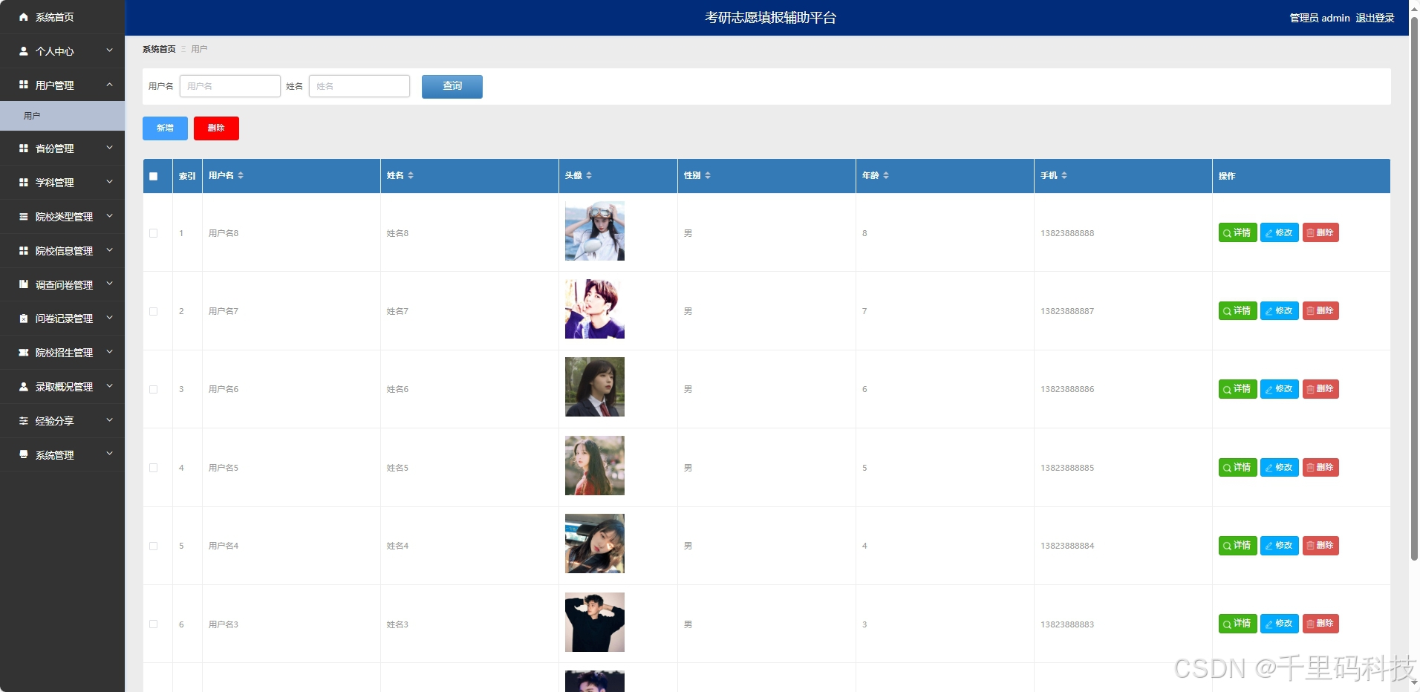Click the icon beside 院校招生管理
This screenshot has height=692, width=1420.
pos(24,353)
